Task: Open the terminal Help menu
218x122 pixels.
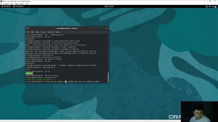Action: [x=57, y=32]
